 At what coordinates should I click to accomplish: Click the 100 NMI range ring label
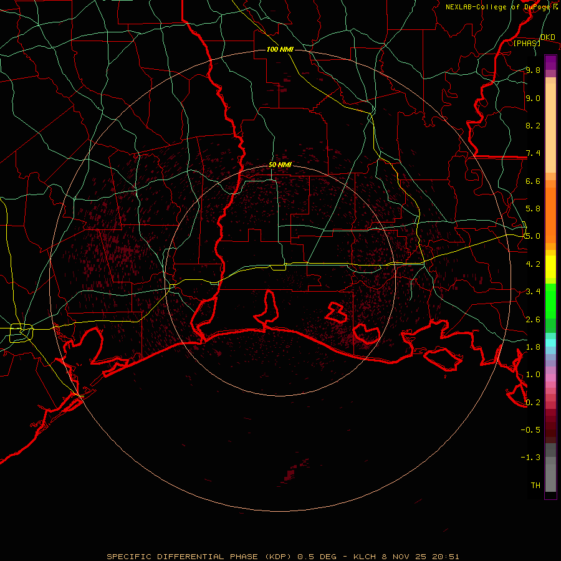click(x=280, y=49)
